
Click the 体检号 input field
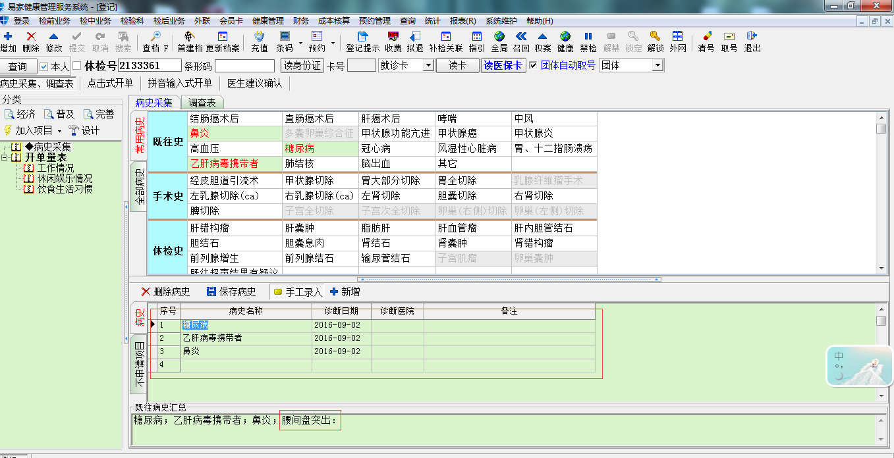[x=150, y=65]
